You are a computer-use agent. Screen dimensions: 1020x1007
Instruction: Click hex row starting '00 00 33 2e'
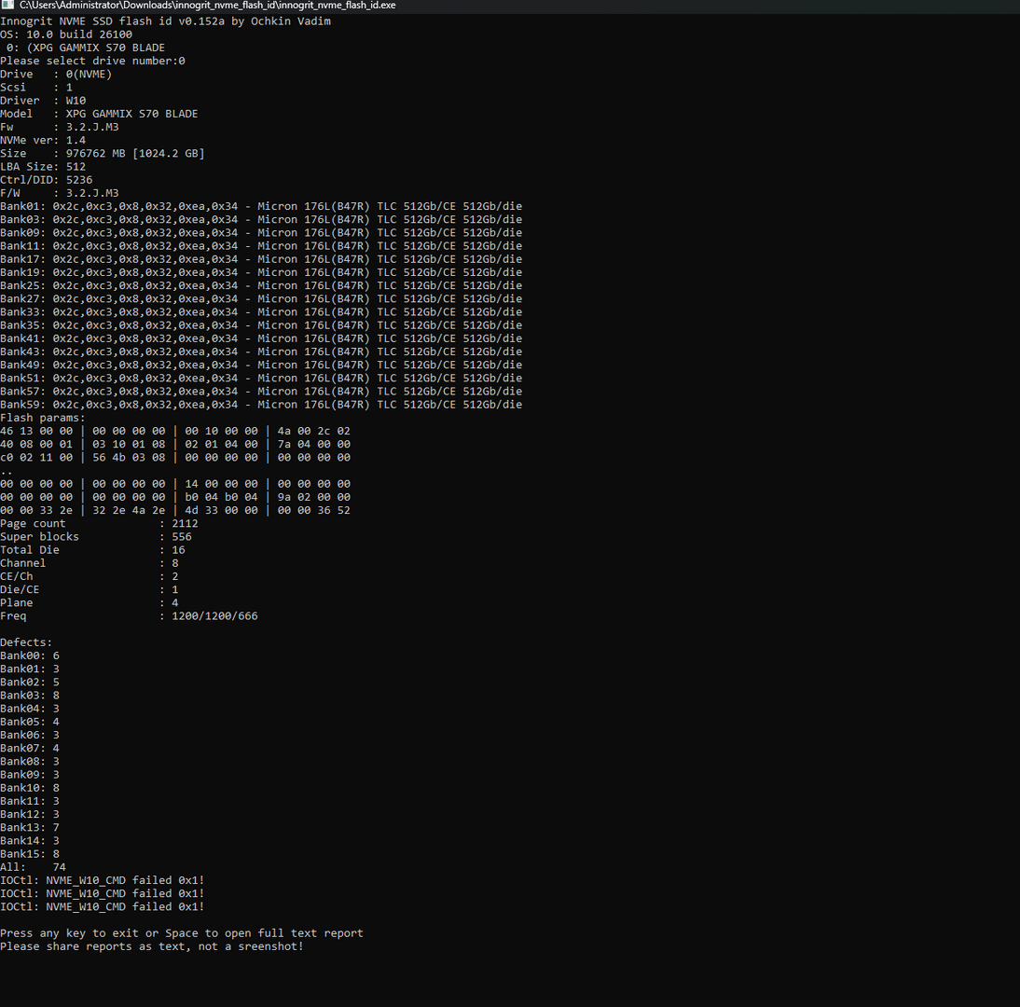pos(175,511)
